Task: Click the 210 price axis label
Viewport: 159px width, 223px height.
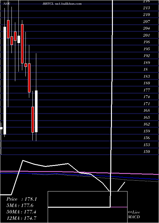Action: click(147, 15)
